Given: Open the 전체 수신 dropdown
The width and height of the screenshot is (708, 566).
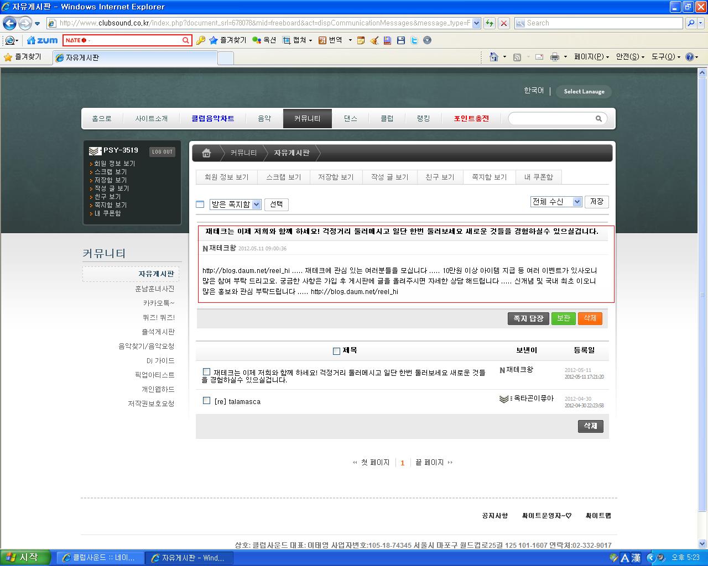Looking at the screenshot, I should [556, 202].
